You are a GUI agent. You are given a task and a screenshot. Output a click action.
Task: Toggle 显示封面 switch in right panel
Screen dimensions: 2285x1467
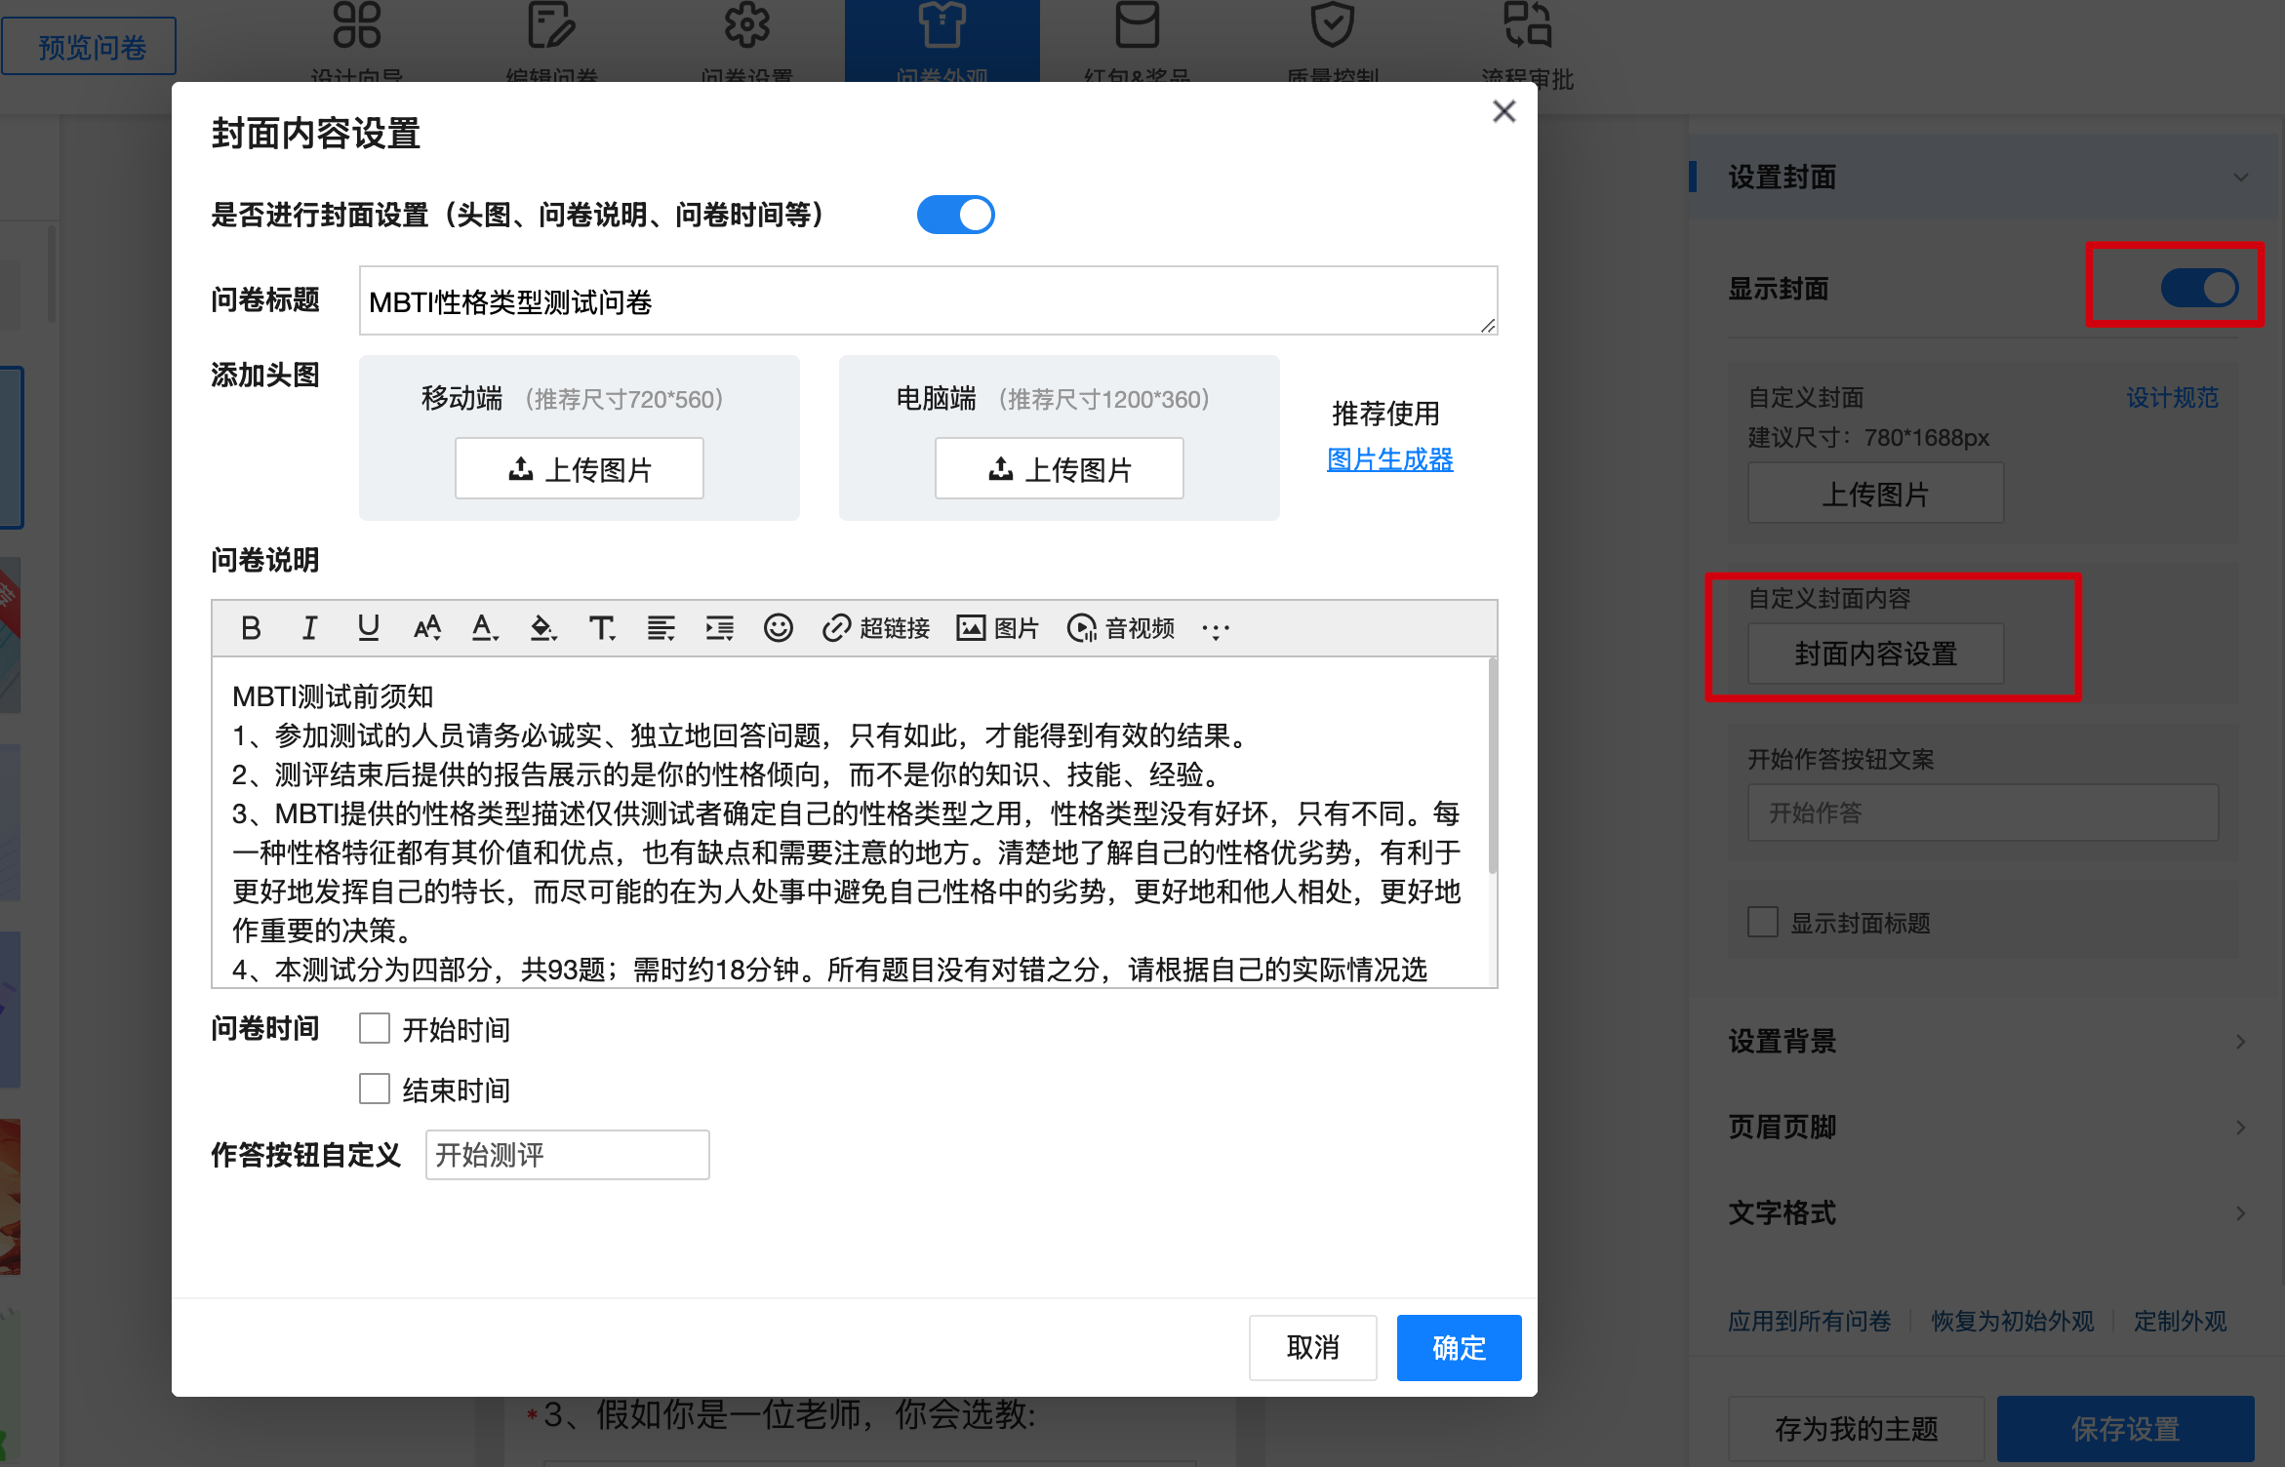[x=2199, y=288]
